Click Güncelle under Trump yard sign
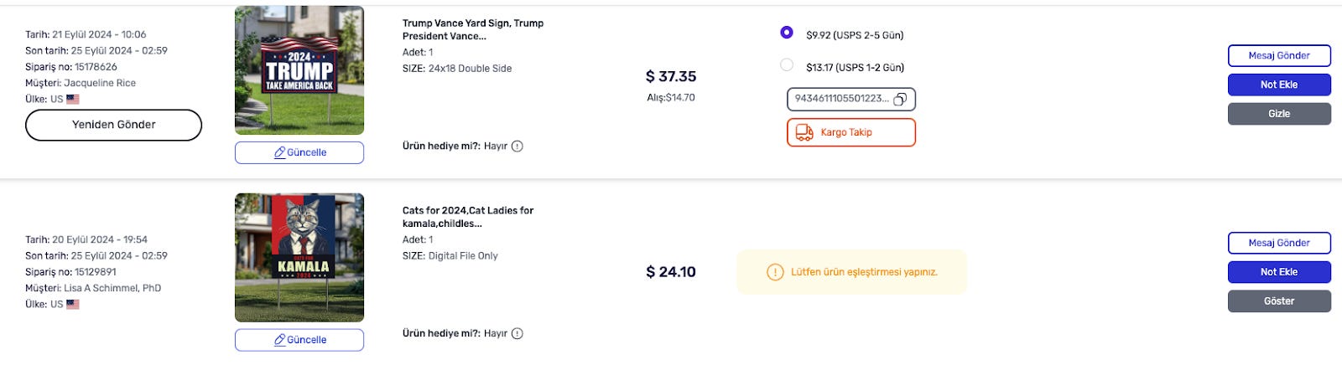 coord(299,152)
